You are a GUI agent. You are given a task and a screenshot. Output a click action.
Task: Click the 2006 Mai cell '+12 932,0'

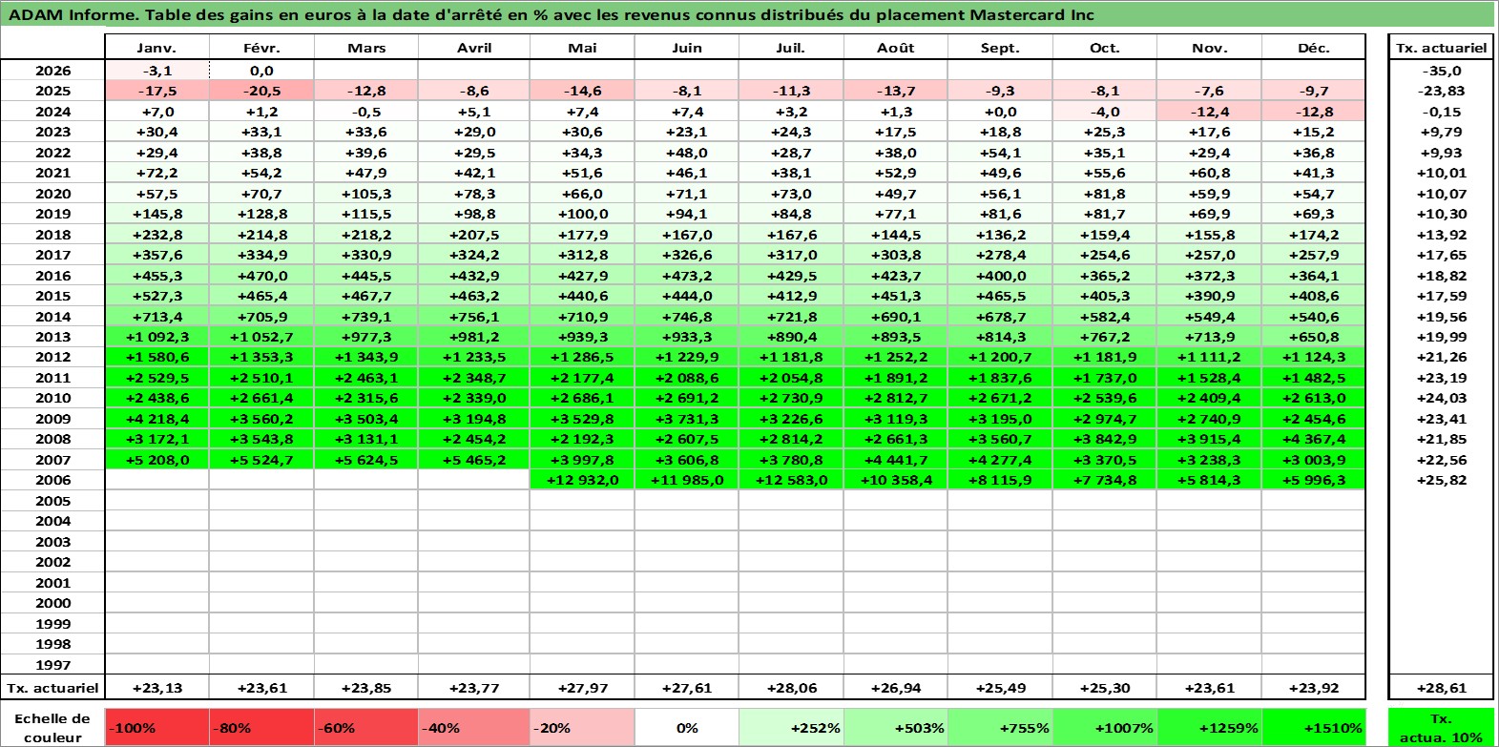point(582,480)
